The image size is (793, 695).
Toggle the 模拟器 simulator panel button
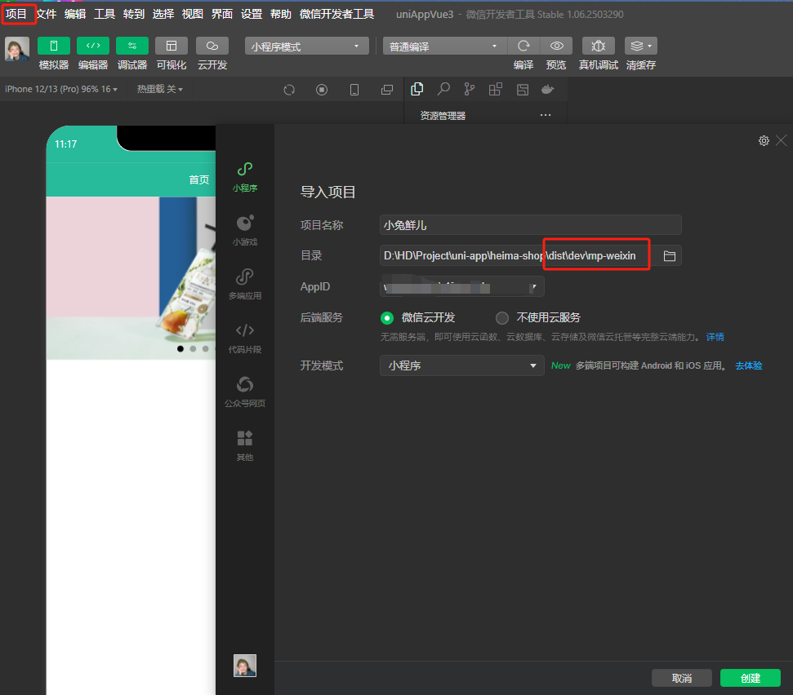click(54, 46)
